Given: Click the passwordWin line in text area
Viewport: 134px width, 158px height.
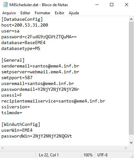Looking at the screenshot, I should (37, 136).
